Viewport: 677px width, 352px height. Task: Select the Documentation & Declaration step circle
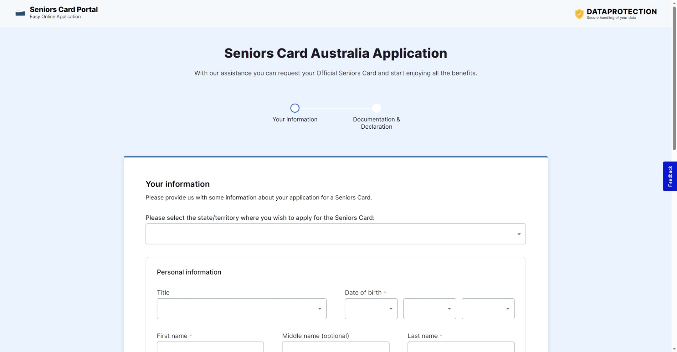coord(377,108)
